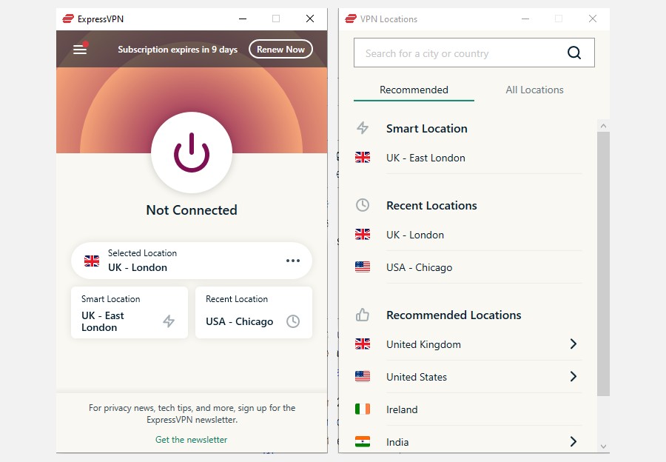Select United States in Recommended Locations
Screen dimensions: 666x462
click(468, 377)
